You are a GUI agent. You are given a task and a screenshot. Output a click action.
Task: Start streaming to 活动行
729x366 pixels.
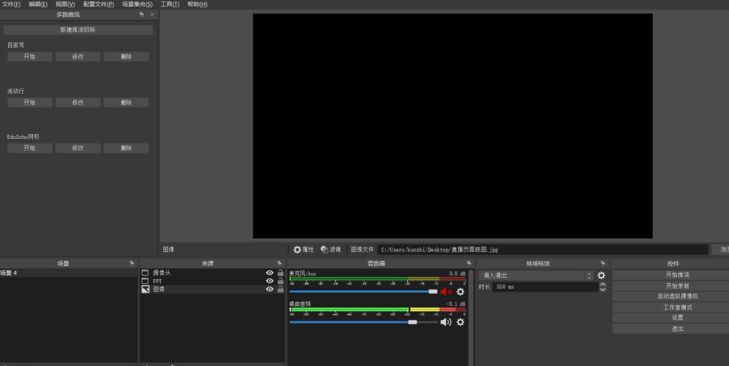(x=30, y=102)
